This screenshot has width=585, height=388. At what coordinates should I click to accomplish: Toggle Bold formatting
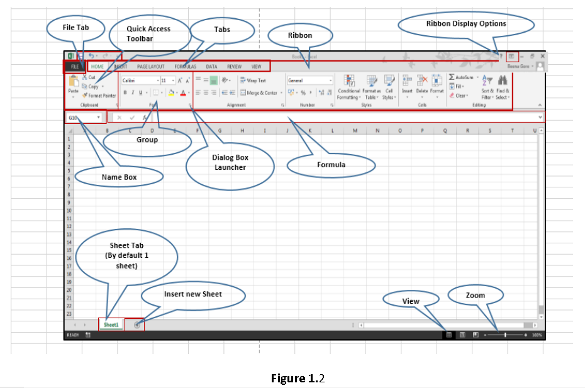pyautogui.click(x=125, y=92)
